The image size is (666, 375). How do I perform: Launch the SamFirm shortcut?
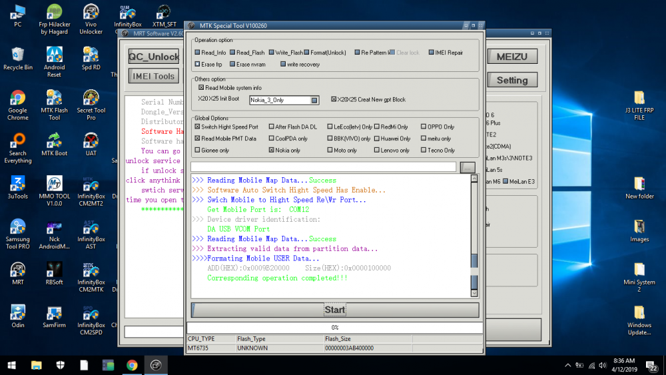click(x=54, y=316)
